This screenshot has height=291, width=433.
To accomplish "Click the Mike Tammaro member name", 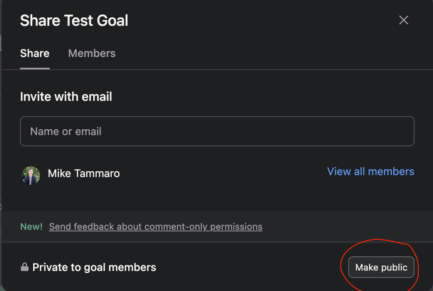I will (x=84, y=174).
